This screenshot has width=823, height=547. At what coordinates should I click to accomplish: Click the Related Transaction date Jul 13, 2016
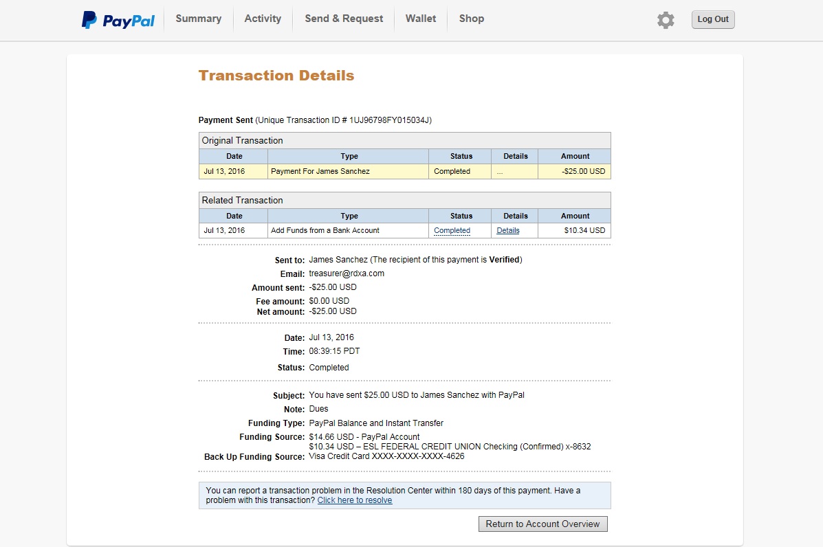coord(224,231)
